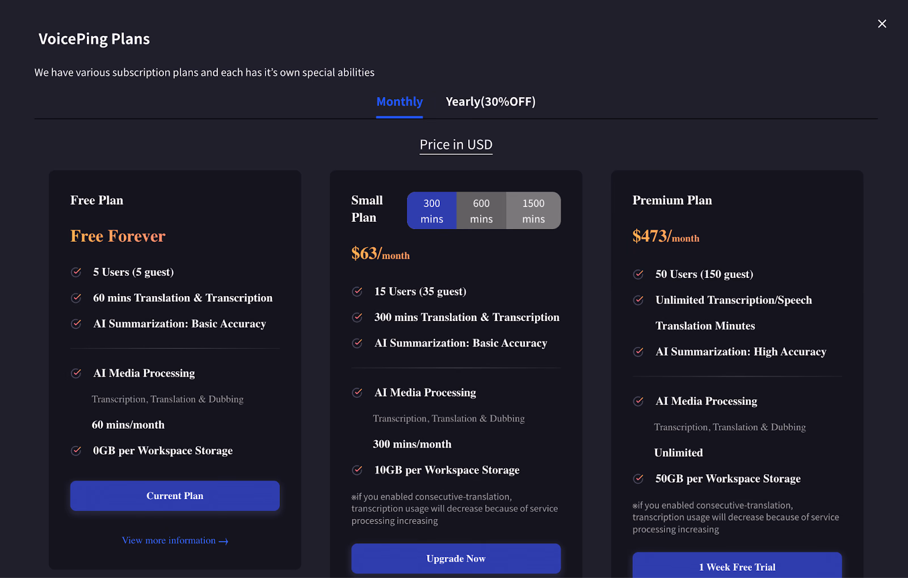Click the Free Plan heading

[96, 200]
